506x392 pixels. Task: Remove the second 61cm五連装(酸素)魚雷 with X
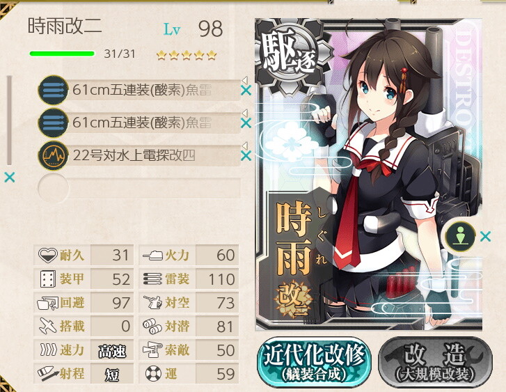click(246, 123)
